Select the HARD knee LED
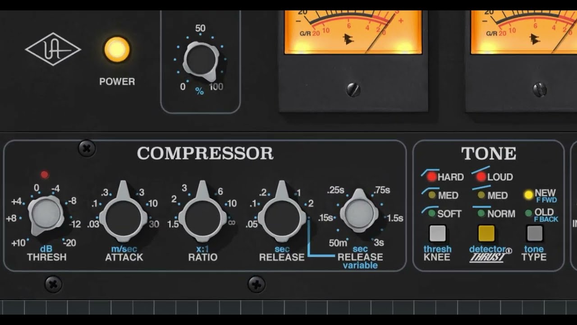The image size is (577, 325). coord(432,176)
